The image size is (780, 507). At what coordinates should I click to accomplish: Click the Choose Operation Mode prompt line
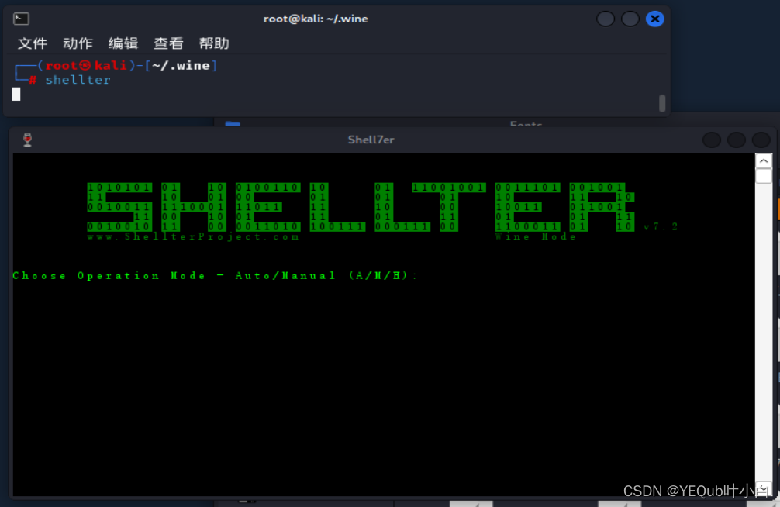[x=215, y=275]
